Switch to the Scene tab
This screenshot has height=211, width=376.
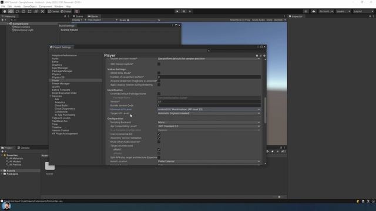78,16
